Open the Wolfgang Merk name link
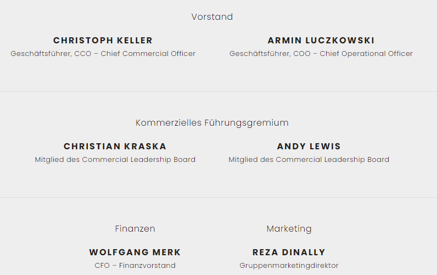The height and width of the screenshot is (275, 437). coord(135,252)
